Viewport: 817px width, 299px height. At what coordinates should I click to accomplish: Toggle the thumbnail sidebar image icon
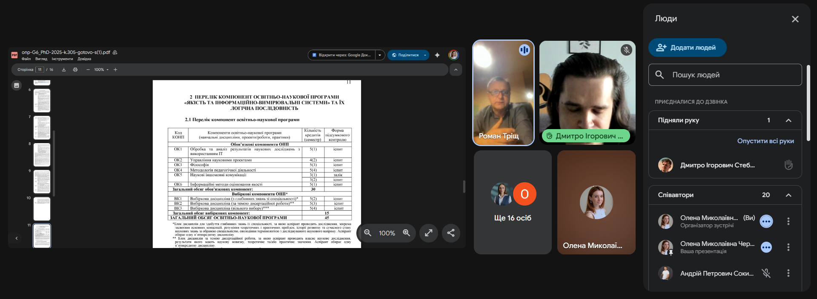[17, 85]
